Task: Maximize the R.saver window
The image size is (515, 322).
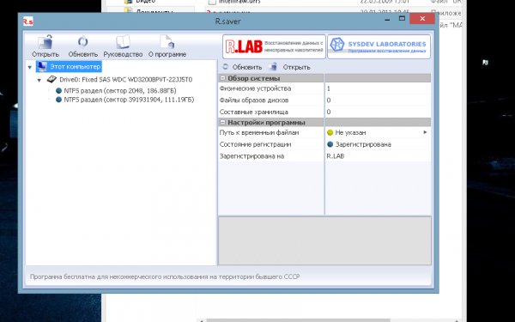Action: tap(402, 19)
